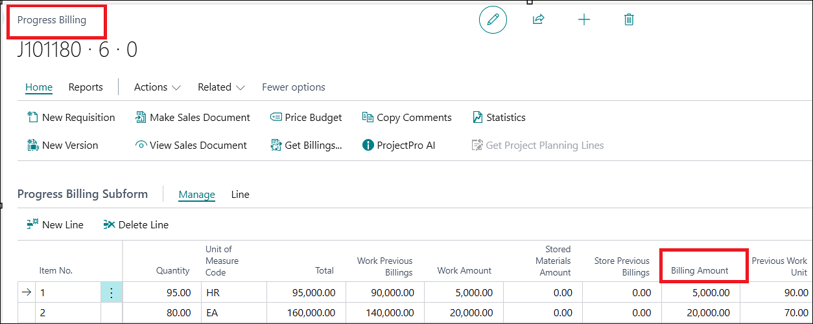Click the plus icon to create new

583,19
